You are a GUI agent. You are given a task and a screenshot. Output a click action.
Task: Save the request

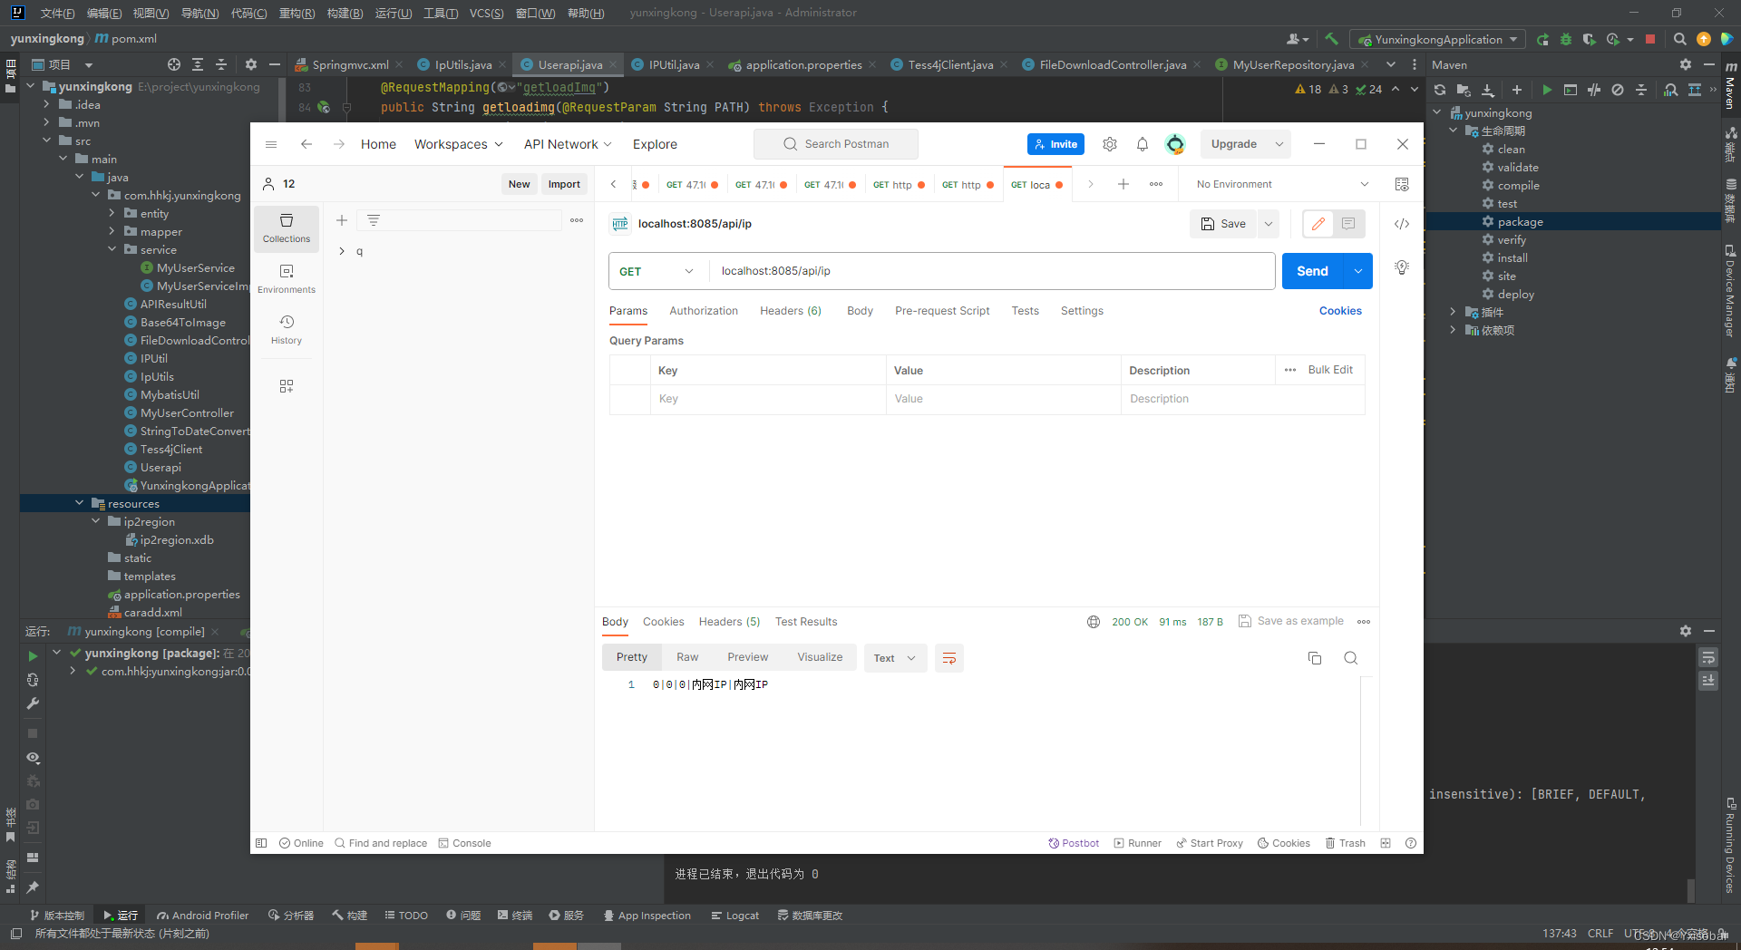pos(1223,224)
